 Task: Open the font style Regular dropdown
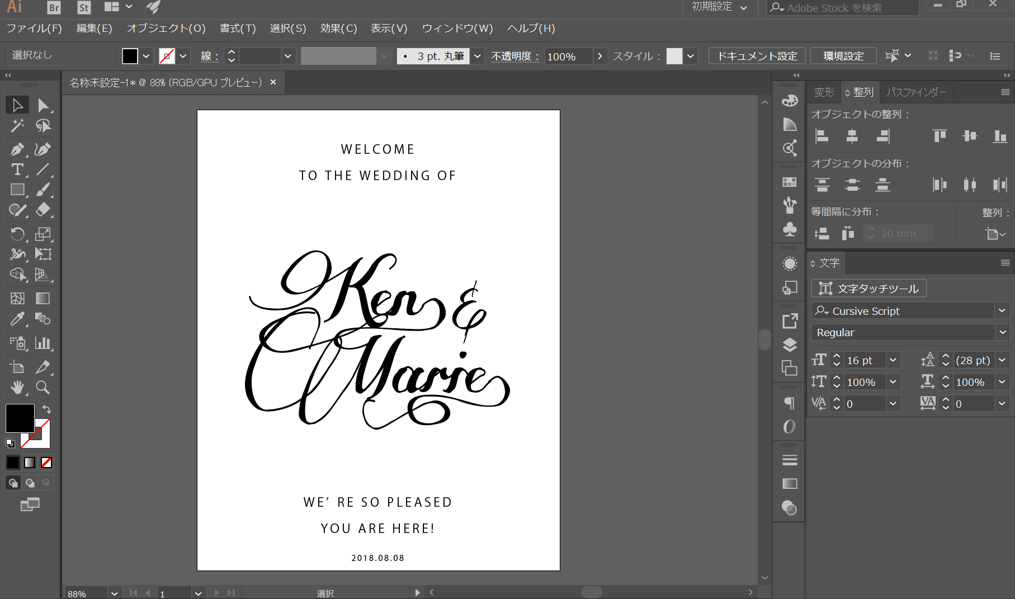(x=1002, y=332)
